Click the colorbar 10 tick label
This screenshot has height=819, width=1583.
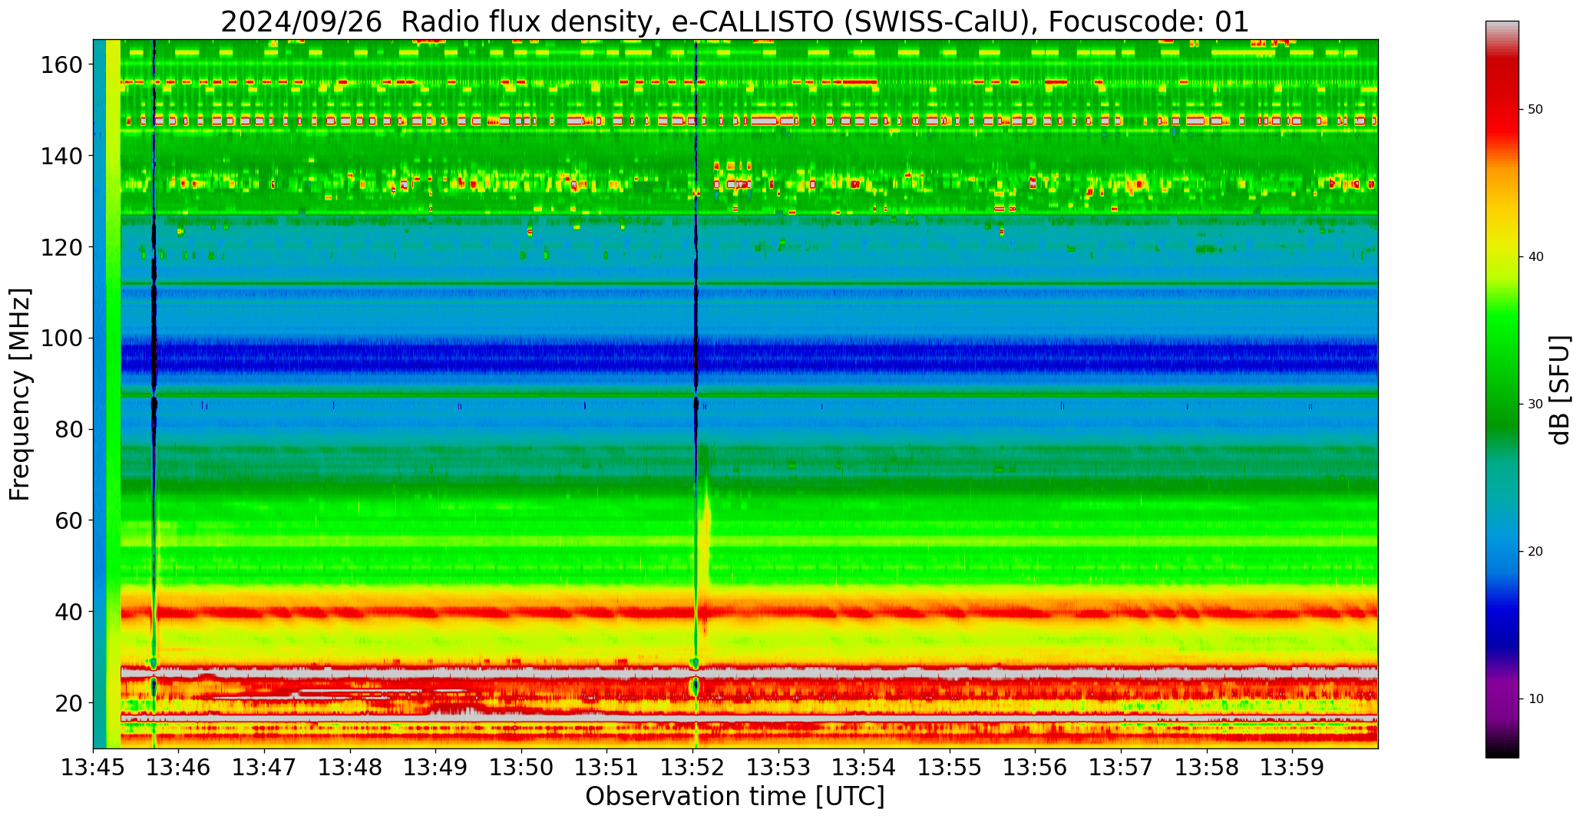pos(1535,699)
